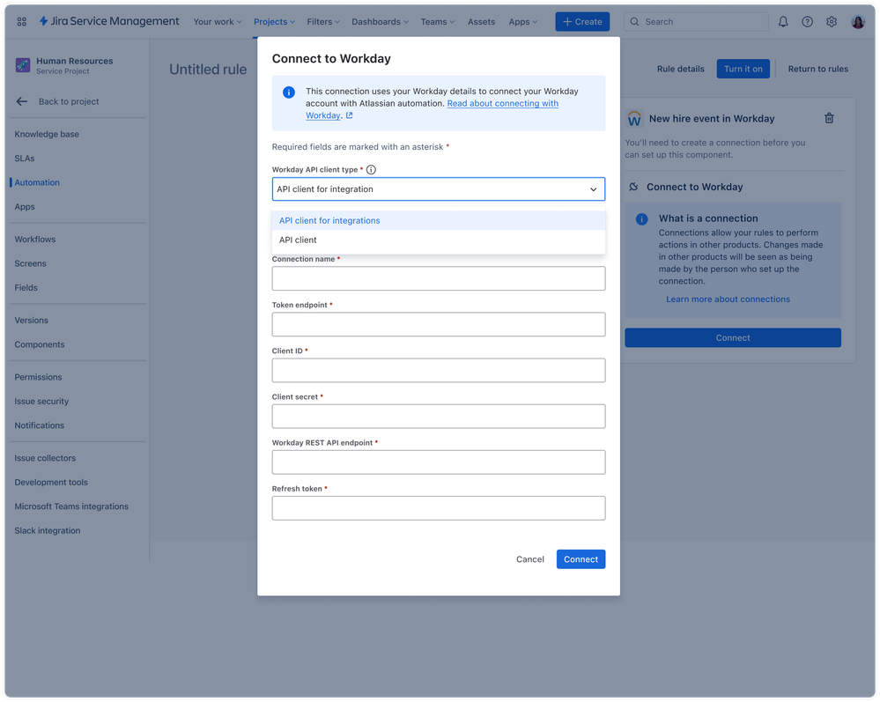Click Return to rules
Screen dimensions: 880x702
(x=817, y=69)
